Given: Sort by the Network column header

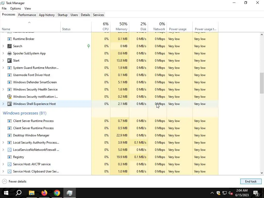Looking at the screenshot, I should coord(158,27).
